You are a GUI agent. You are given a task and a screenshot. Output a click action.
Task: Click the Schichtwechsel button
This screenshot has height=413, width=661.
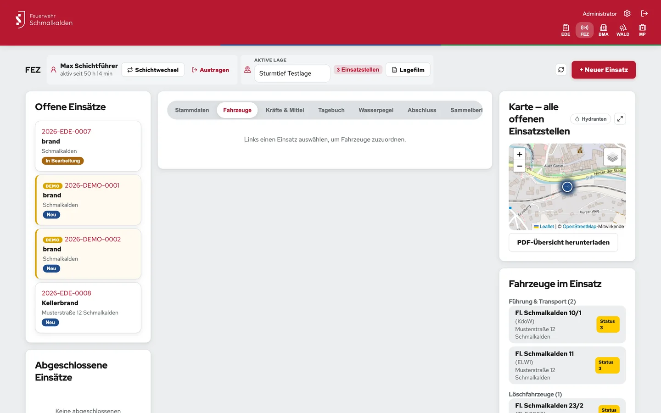(153, 70)
